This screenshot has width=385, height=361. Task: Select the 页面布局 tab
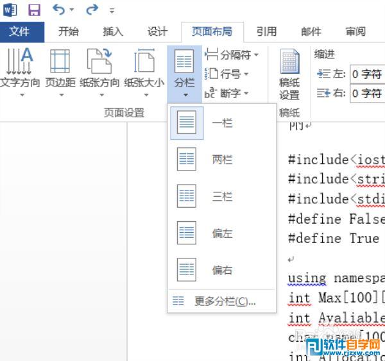click(212, 31)
